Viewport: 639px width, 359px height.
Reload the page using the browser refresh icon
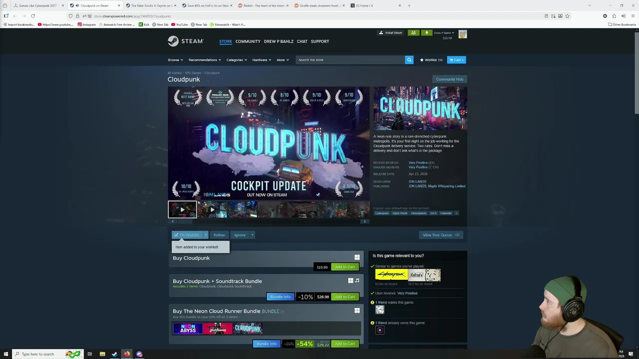(33, 16)
